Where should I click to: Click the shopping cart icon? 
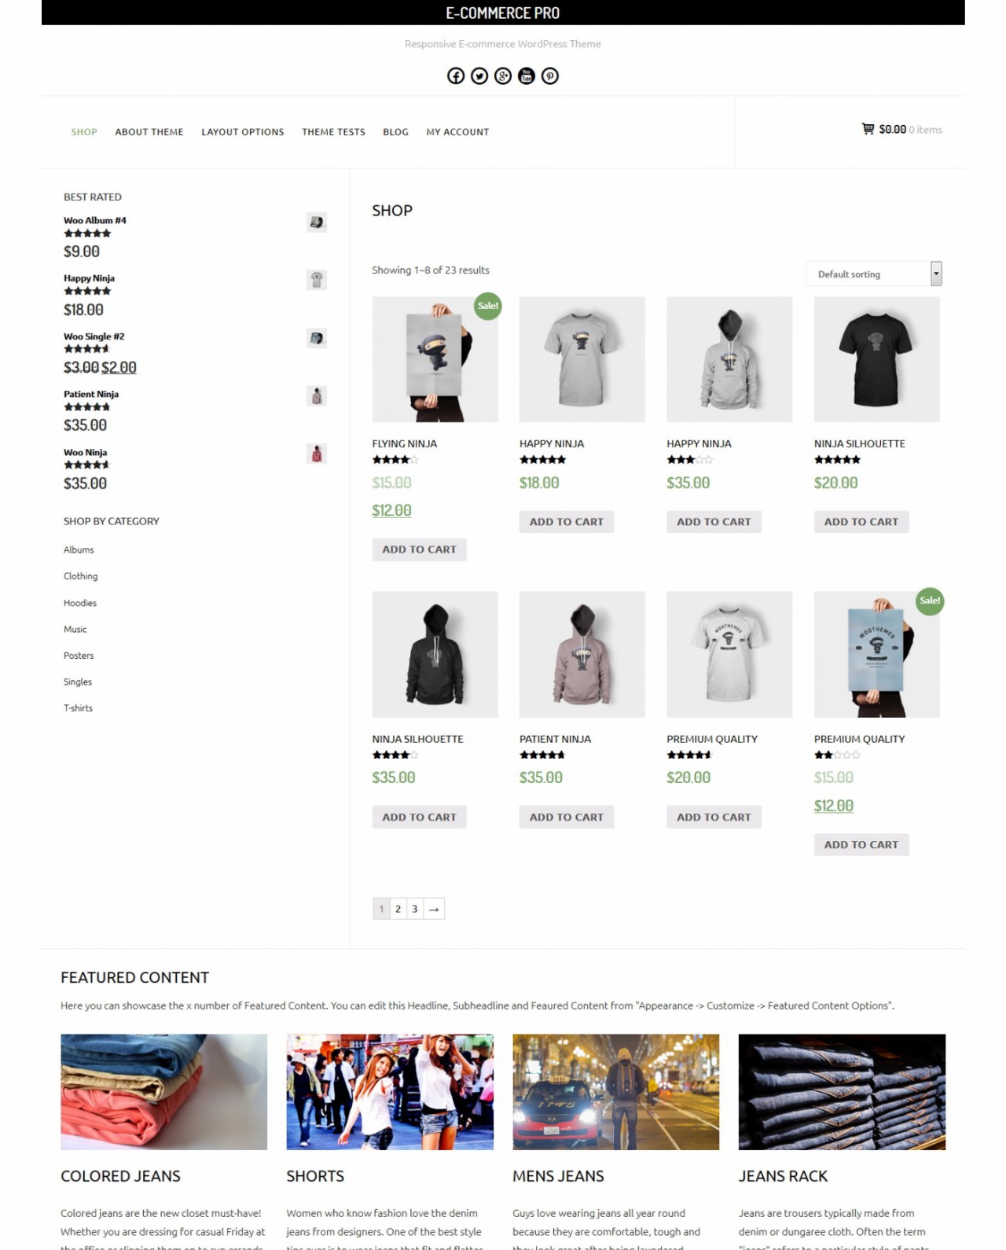click(x=868, y=129)
